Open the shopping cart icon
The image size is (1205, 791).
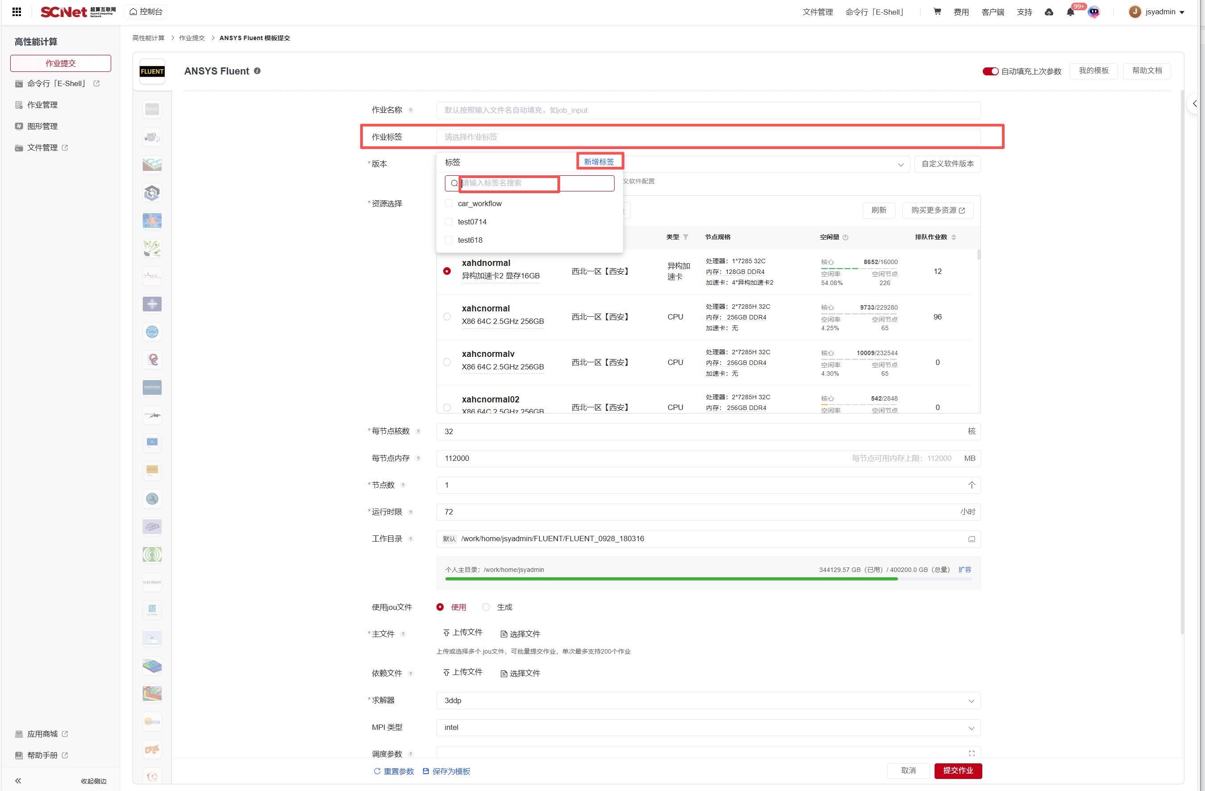pos(937,12)
